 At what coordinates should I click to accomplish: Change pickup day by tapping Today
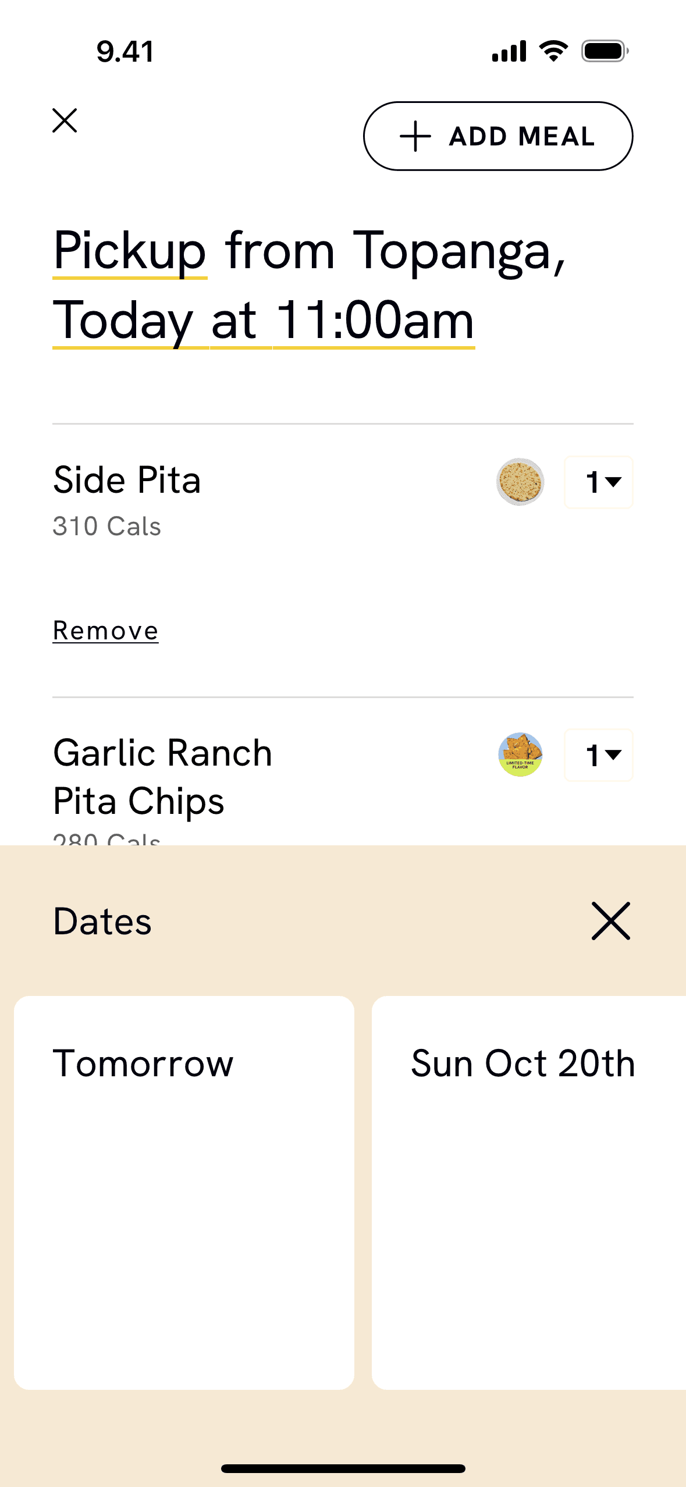(123, 321)
